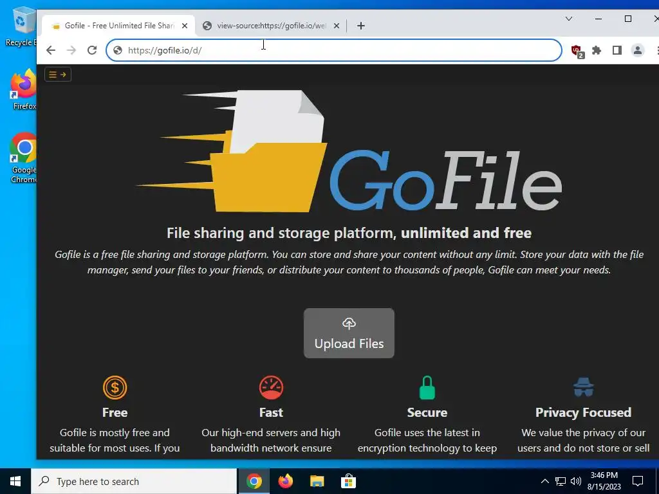659x494 pixels.
Task: Open a new tab with plus button
Action: [360, 26]
